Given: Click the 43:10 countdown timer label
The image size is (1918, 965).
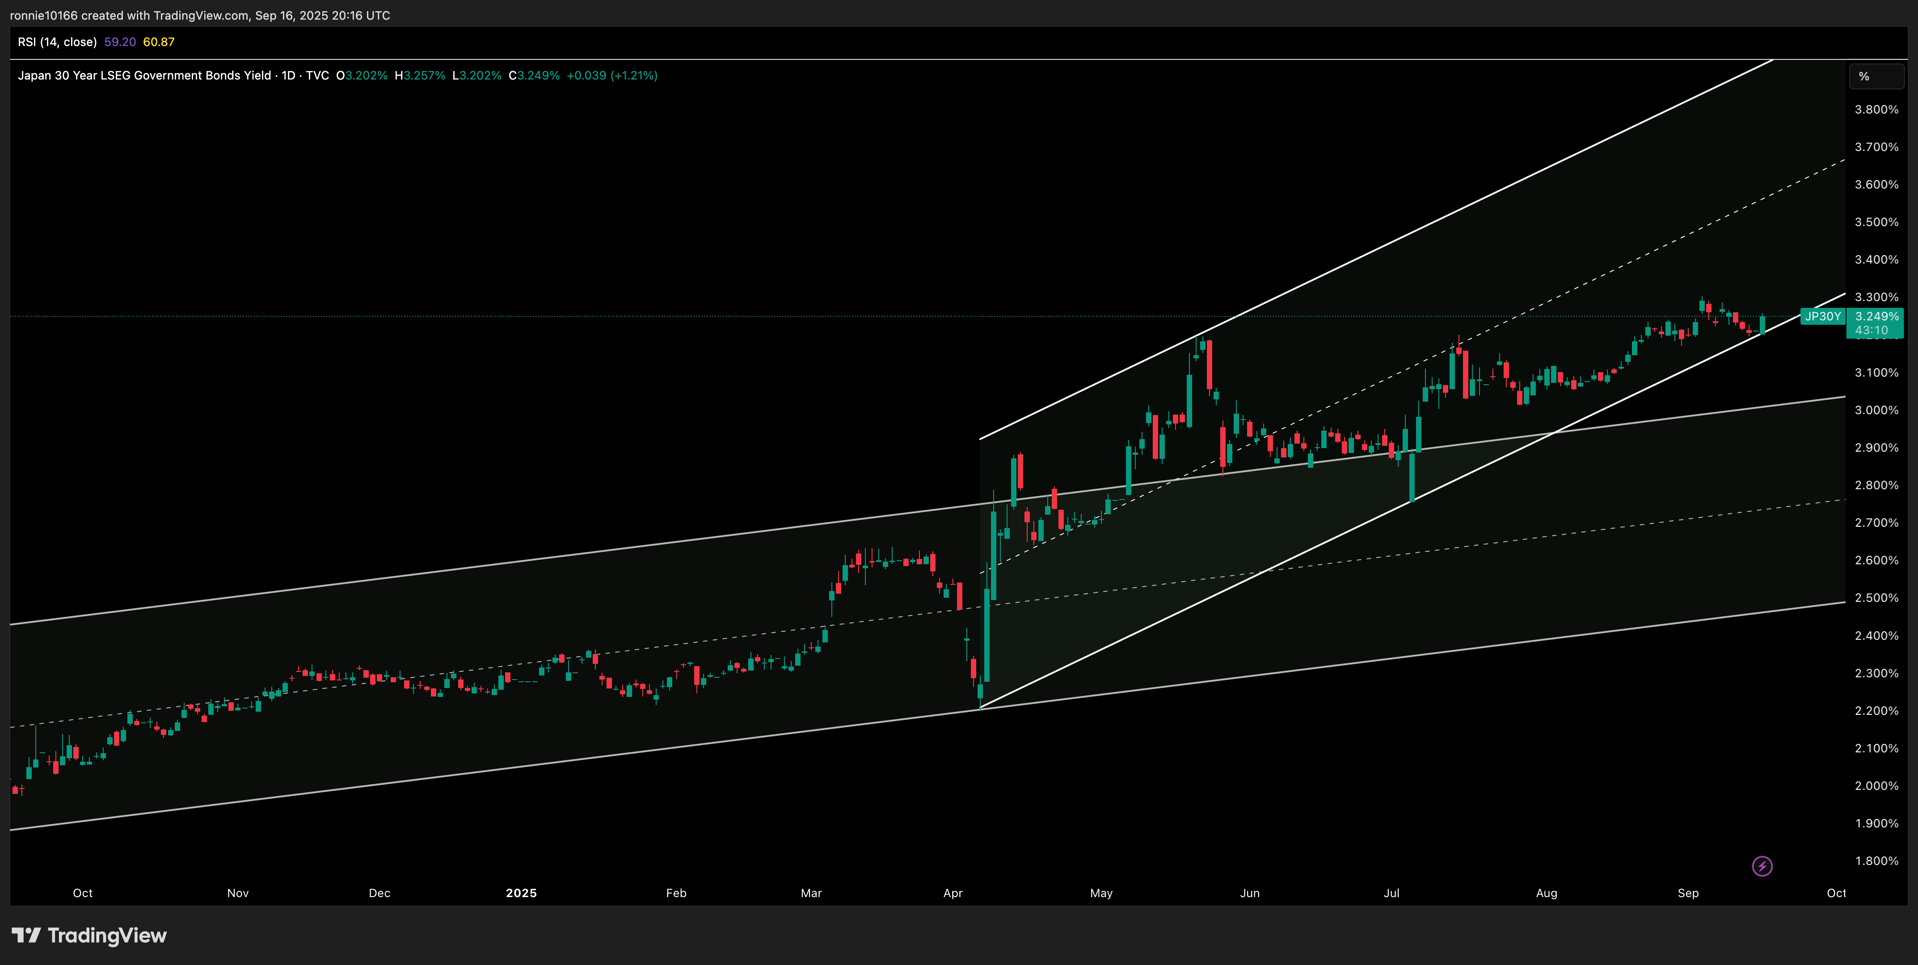Looking at the screenshot, I should pyautogui.click(x=1871, y=330).
